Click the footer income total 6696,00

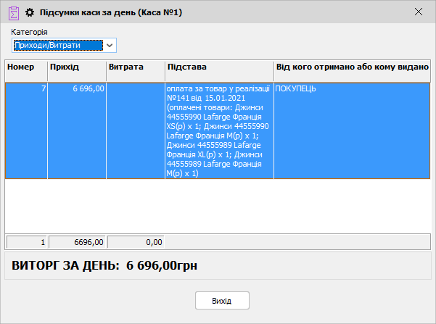(x=77, y=242)
